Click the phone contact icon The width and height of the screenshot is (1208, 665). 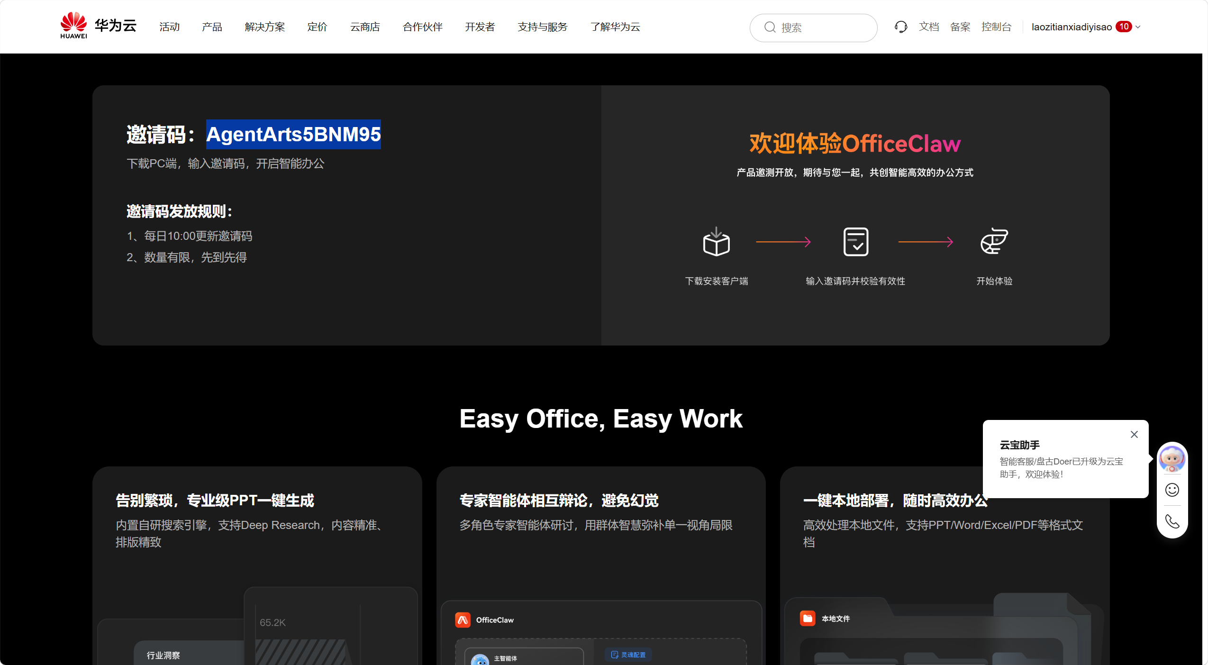[1172, 521]
